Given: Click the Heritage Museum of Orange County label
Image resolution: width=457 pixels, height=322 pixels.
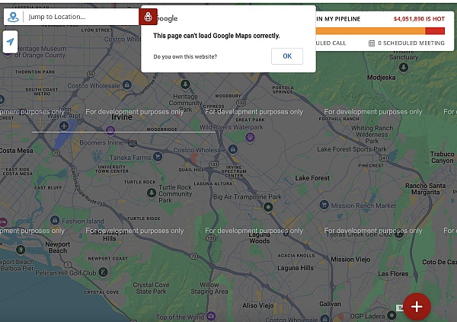Looking at the screenshot, I should pyautogui.click(x=40, y=52).
